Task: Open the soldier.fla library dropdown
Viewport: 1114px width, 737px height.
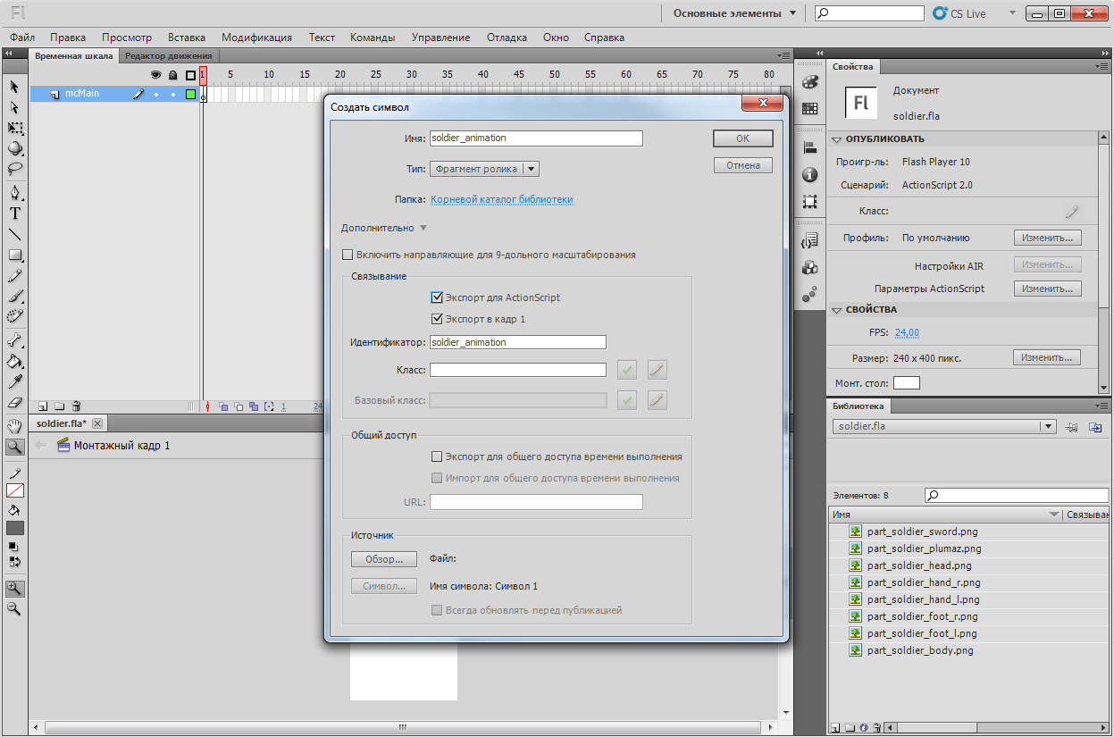Action: 1048,427
